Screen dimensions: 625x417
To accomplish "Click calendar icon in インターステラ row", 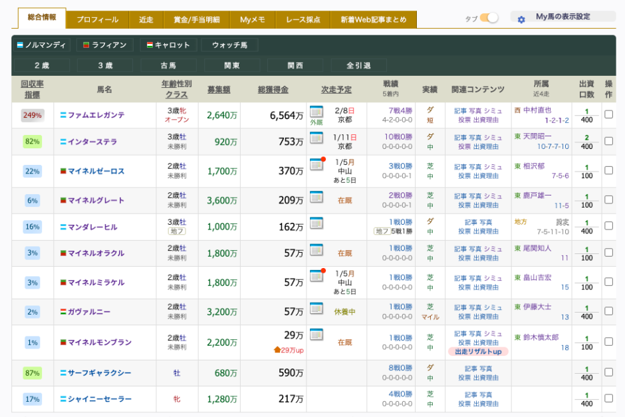I will (316, 138).
